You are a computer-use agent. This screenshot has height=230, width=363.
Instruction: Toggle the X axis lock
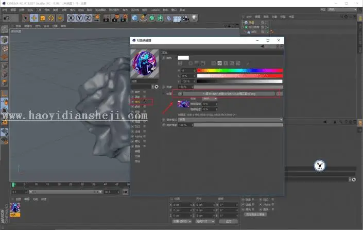tap(71, 18)
